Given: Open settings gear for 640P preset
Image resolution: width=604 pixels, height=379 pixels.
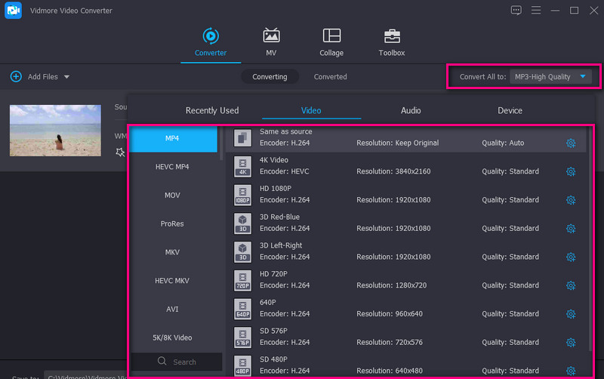Looking at the screenshot, I should tap(571, 314).
